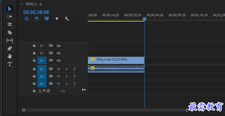Select the Type tool
Image resolution: width=225 pixels, height=116 pixels.
10,64
